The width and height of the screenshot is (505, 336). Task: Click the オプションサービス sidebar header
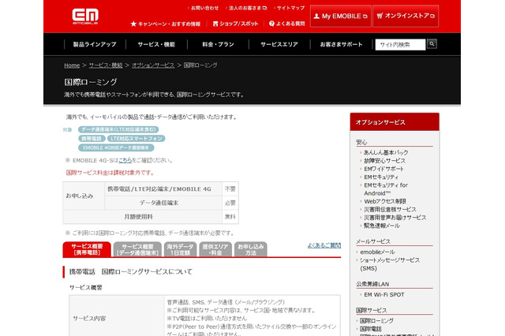click(x=395, y=122)
